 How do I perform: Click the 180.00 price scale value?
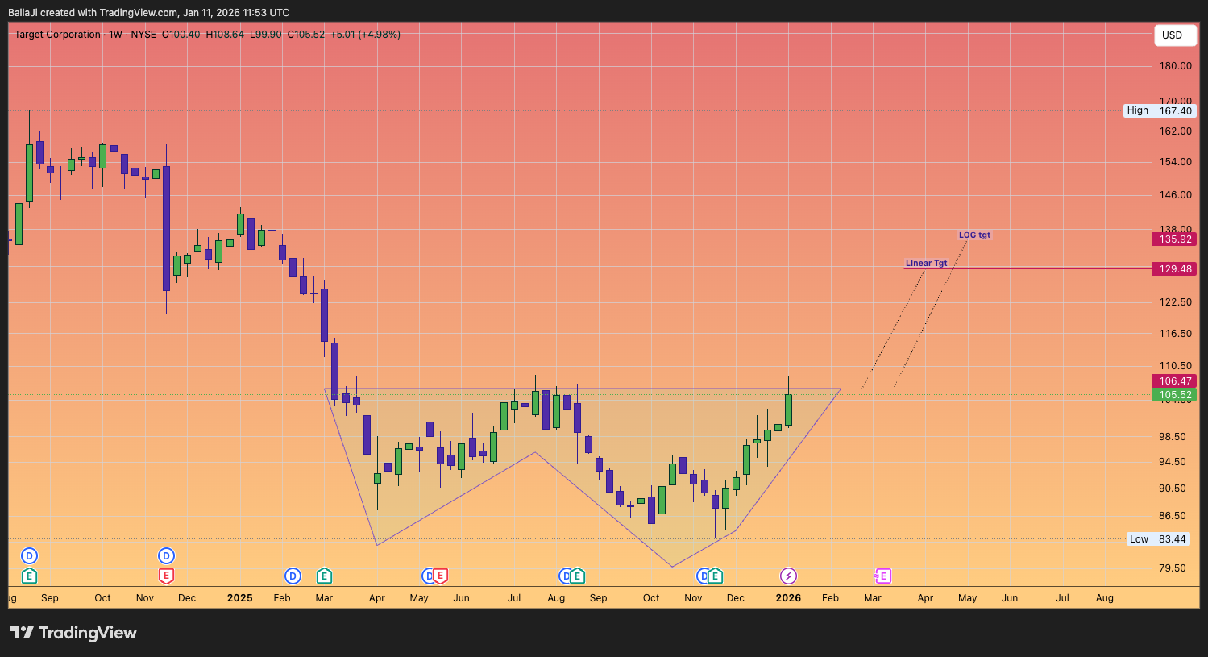1175,66
